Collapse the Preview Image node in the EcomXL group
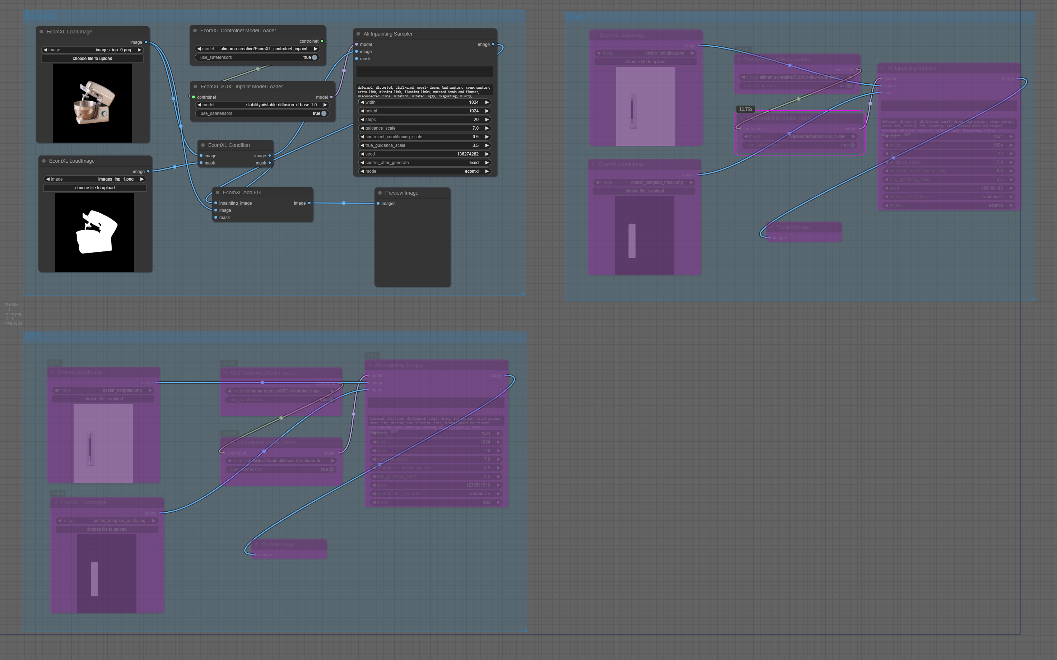Screen dimensions: 1057x660 pos(380,193)
